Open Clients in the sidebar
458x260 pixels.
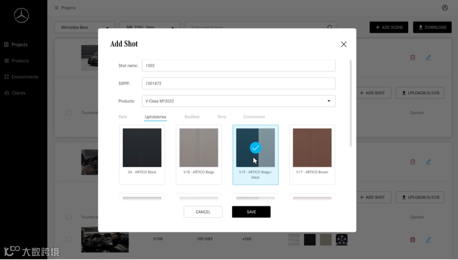pyautogui.click(x=15, y=93)
